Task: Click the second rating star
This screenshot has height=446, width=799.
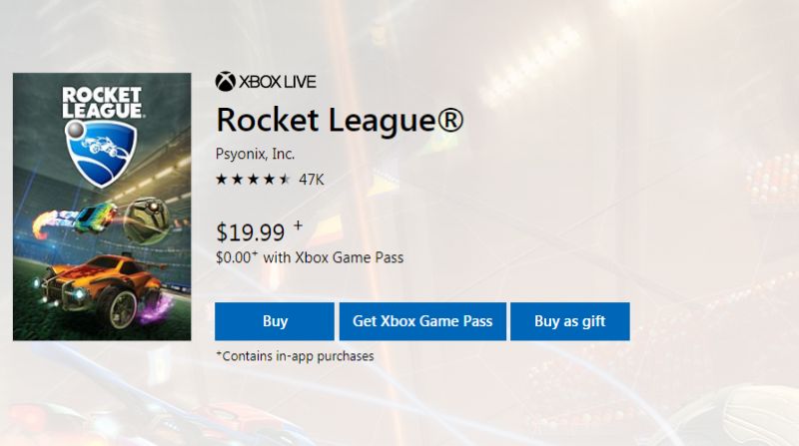Action: tap(238, 180)
